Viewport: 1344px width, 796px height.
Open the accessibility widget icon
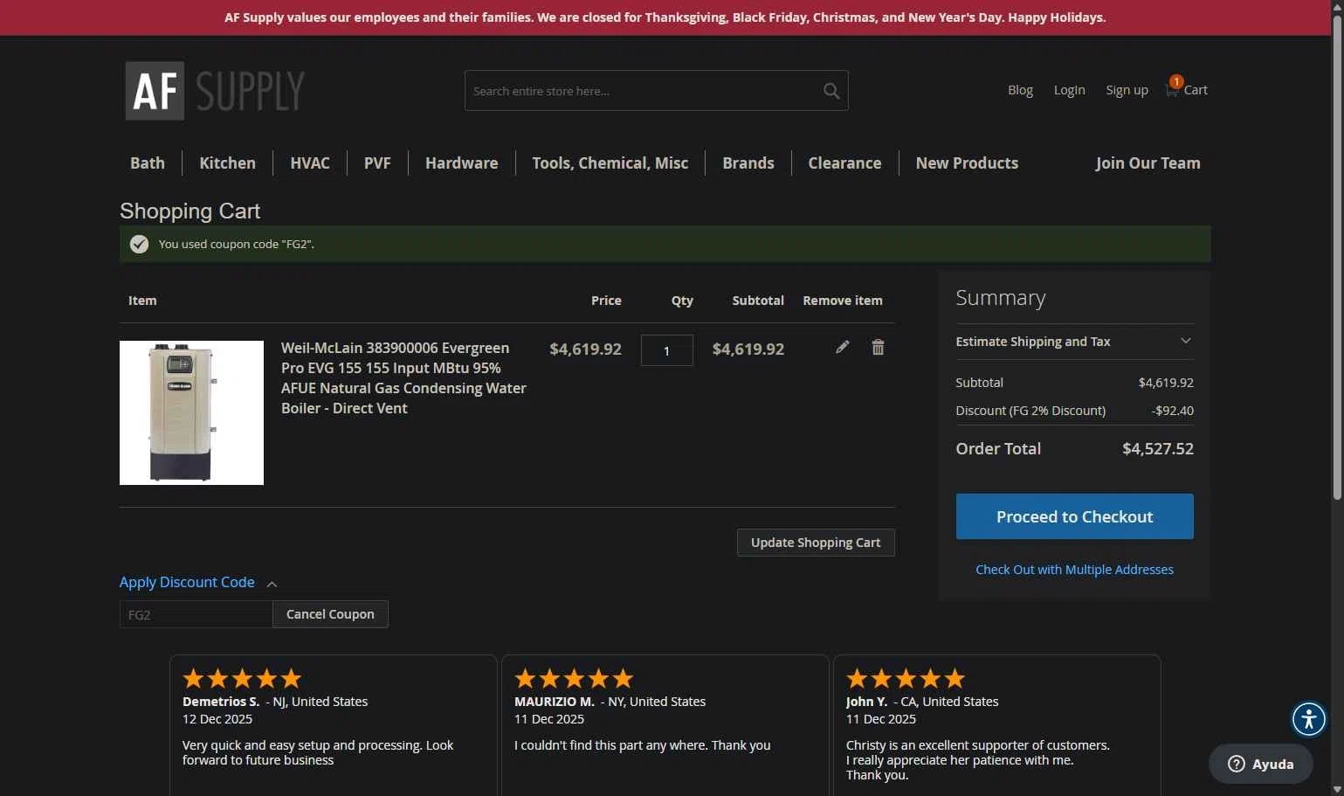[x=1308, y=719]
